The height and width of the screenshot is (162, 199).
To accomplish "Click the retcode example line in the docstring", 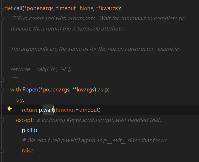I will click(x=41, y=69).
